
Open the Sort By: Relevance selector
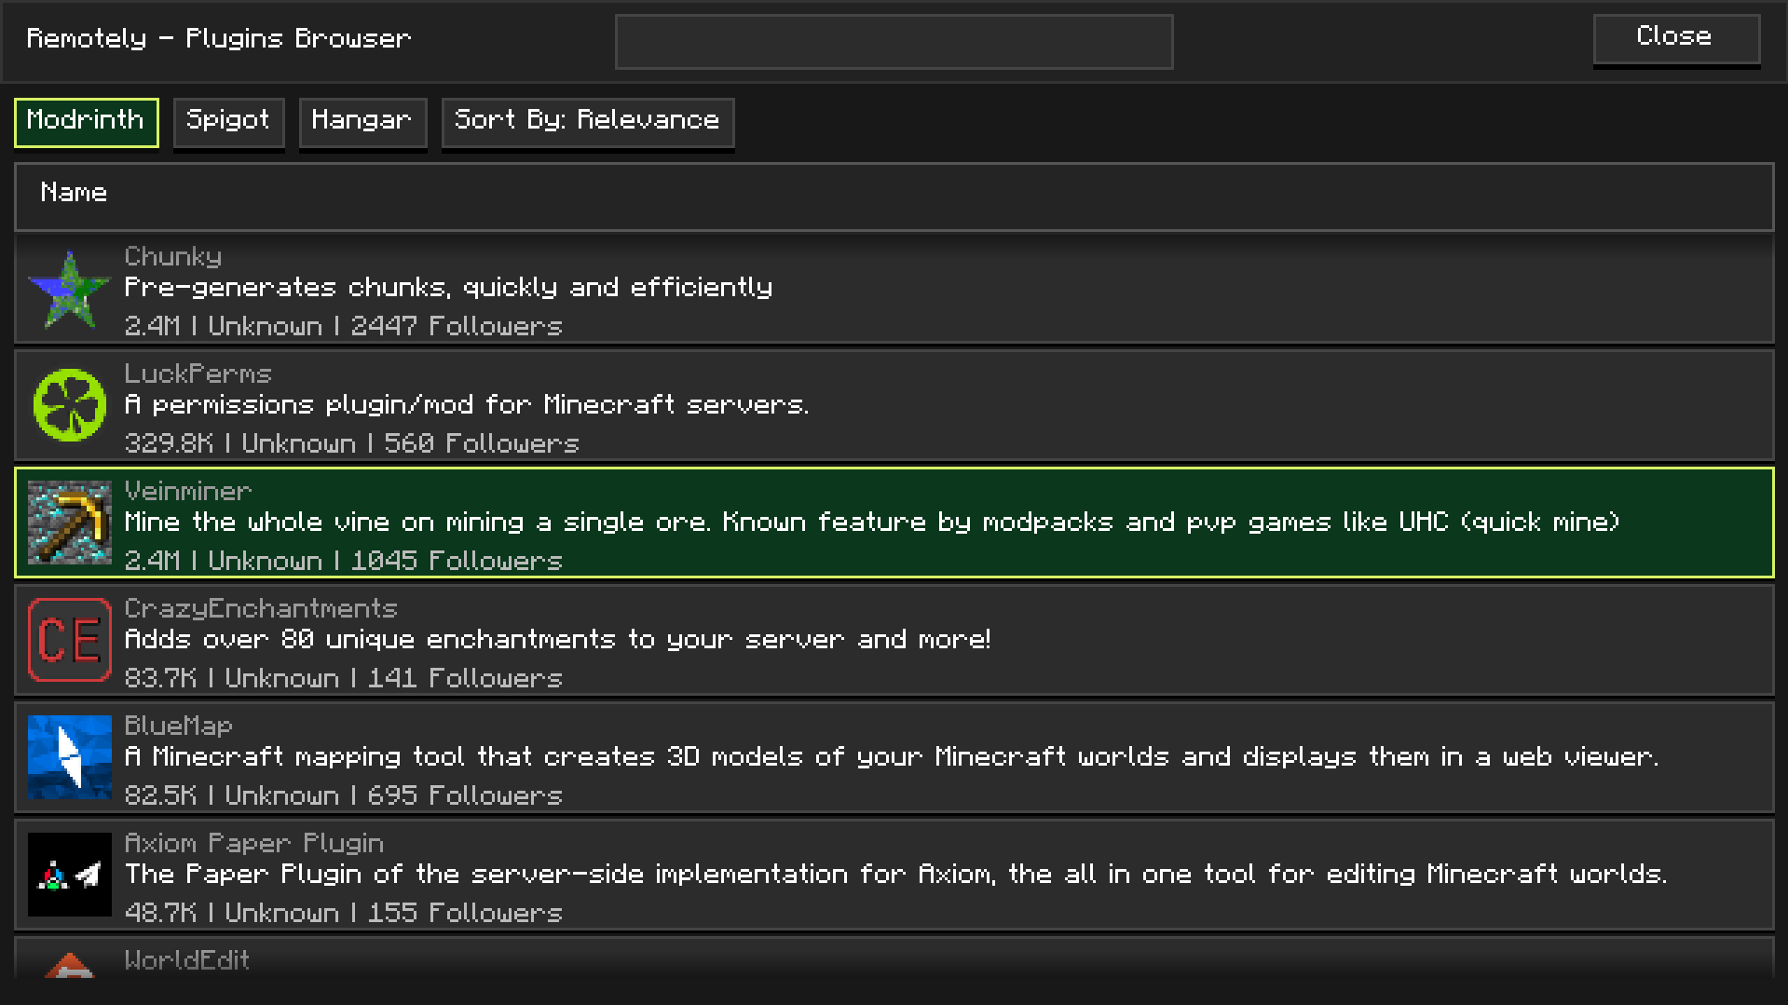tap(587, 122)
